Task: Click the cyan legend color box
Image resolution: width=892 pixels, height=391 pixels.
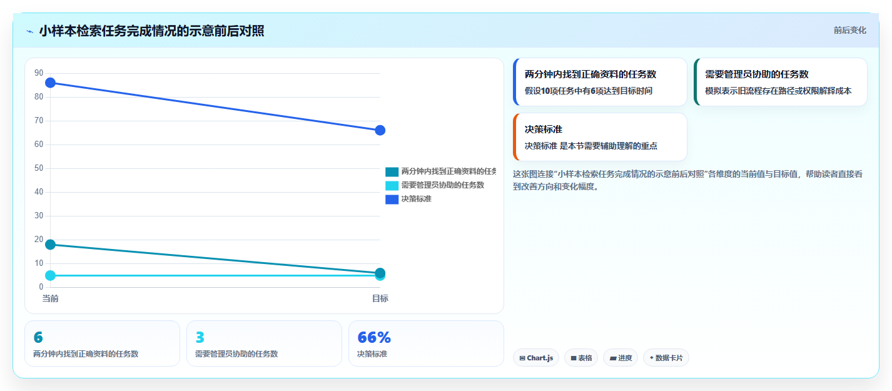Action: [392, 185]
